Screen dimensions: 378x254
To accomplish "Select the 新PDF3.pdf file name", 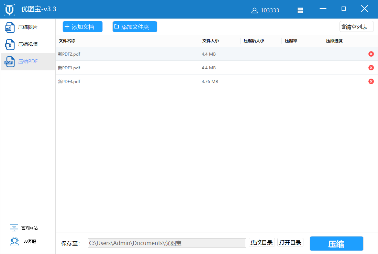I will pos(69,68).
